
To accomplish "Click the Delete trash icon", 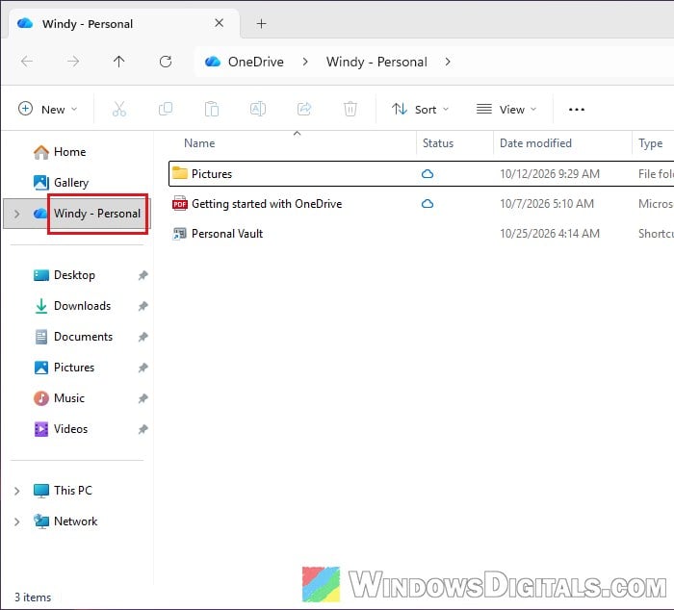I will click(x=350, y=109).
